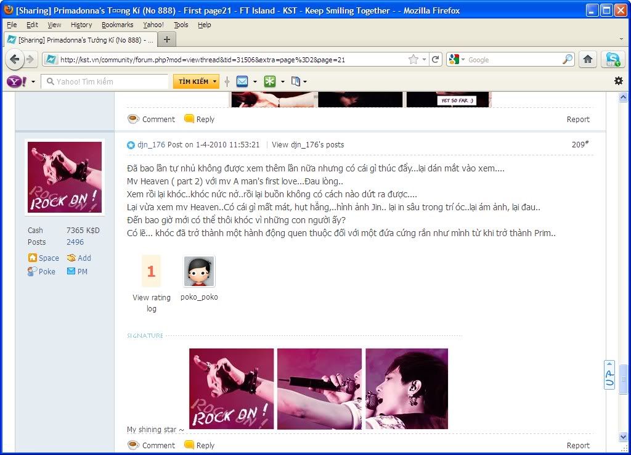This screenshot has width=631, height=455.
Task: Click Report below djn_176's post
Action: click(578, 445)
